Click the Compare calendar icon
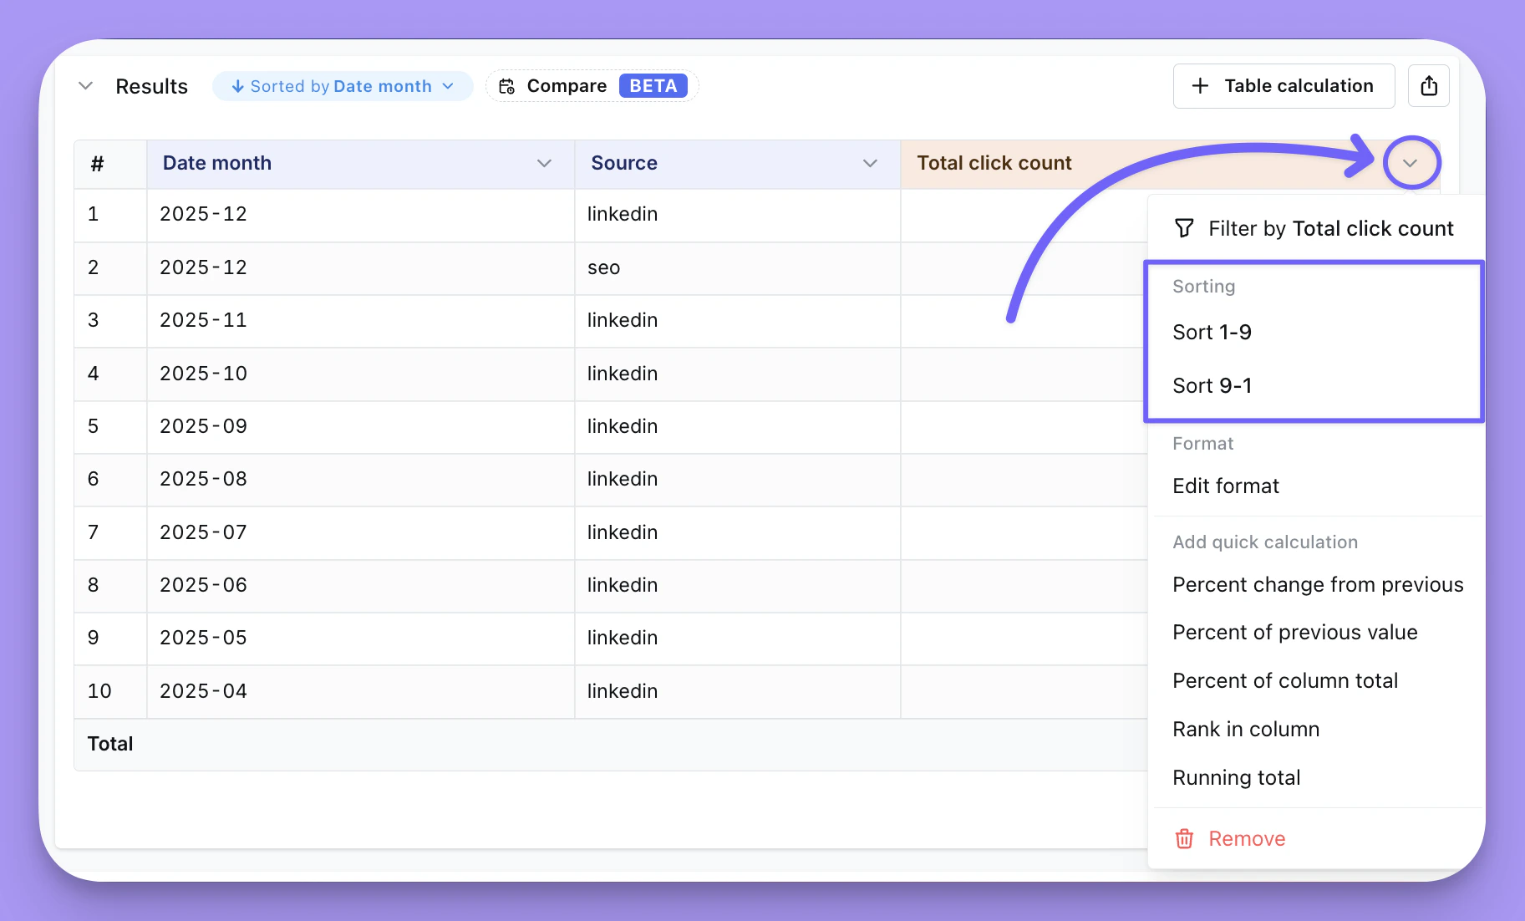1525x921 pixels. click(x=506, y=86)
